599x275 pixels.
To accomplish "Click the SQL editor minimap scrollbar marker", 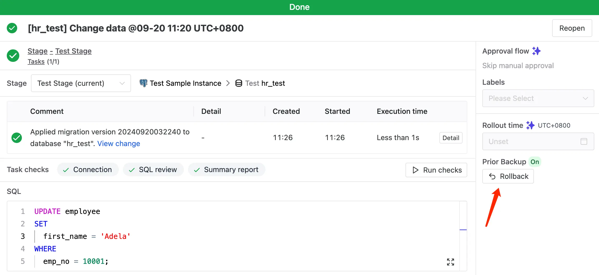I will (x=463, y=230).
